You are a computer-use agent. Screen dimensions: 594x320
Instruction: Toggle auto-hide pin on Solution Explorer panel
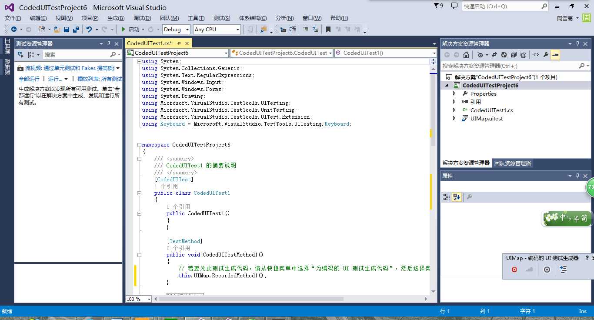point(578,44)
